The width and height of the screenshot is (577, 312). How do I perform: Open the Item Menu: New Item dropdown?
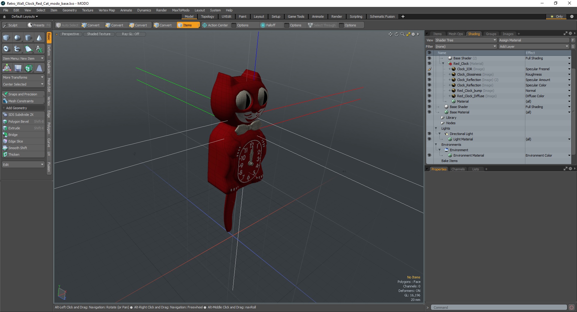pos(23,58)
